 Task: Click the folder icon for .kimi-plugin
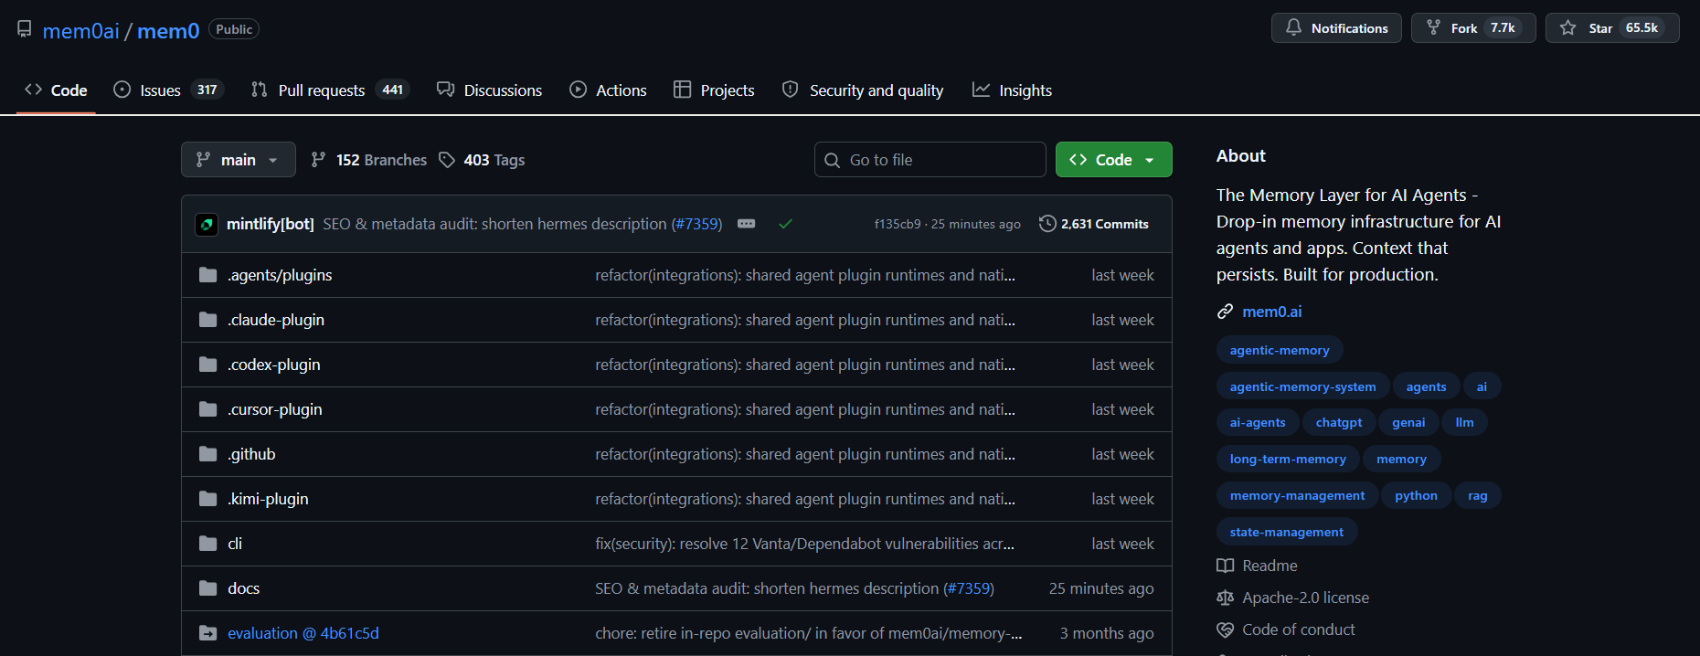click(x=208, y=499)
